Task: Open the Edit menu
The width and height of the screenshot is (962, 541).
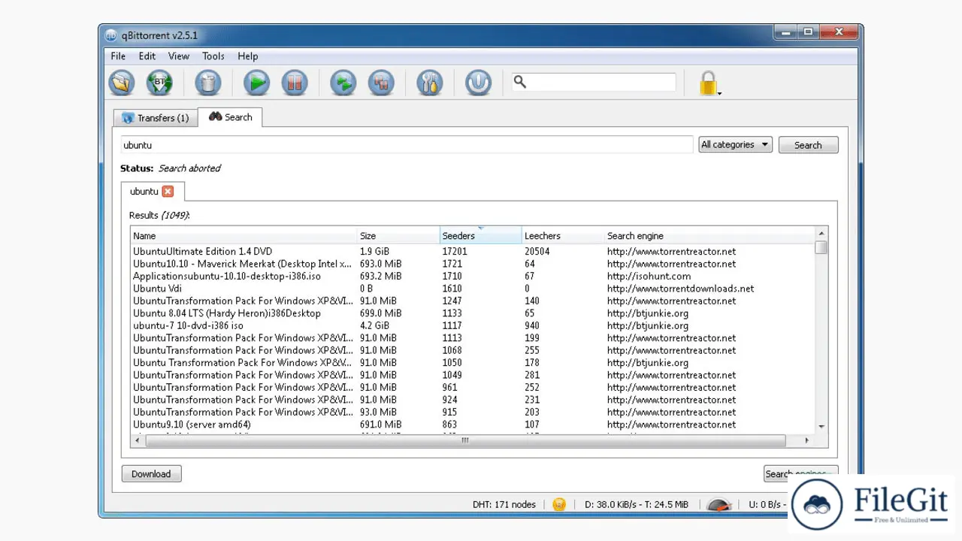Action: pos(147,56)
